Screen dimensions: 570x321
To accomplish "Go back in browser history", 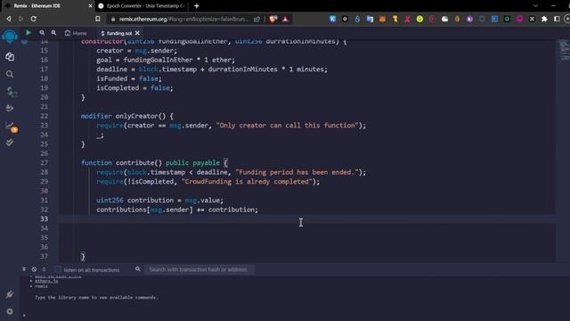I will 9,19.
